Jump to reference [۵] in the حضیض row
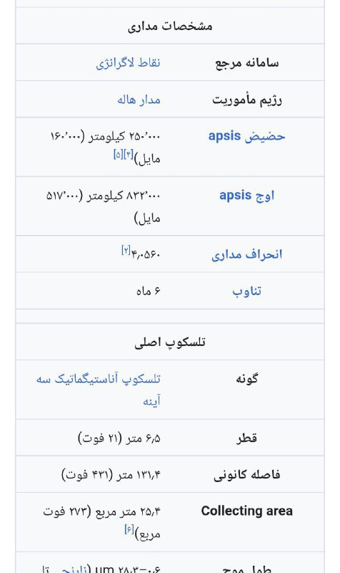The height and width of the screenshot is (573, 340). [119, 155]
